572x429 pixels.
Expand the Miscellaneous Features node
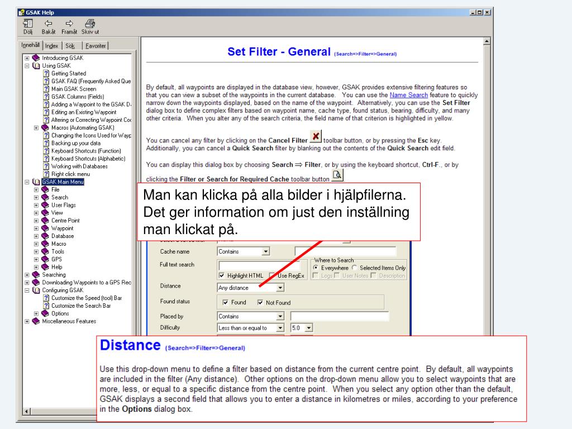27,321
